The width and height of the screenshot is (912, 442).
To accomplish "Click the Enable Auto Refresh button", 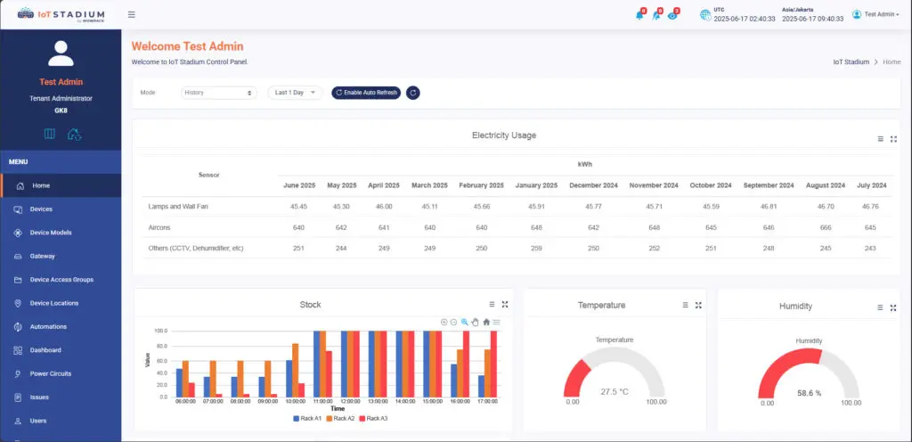I will click(366, 93).
